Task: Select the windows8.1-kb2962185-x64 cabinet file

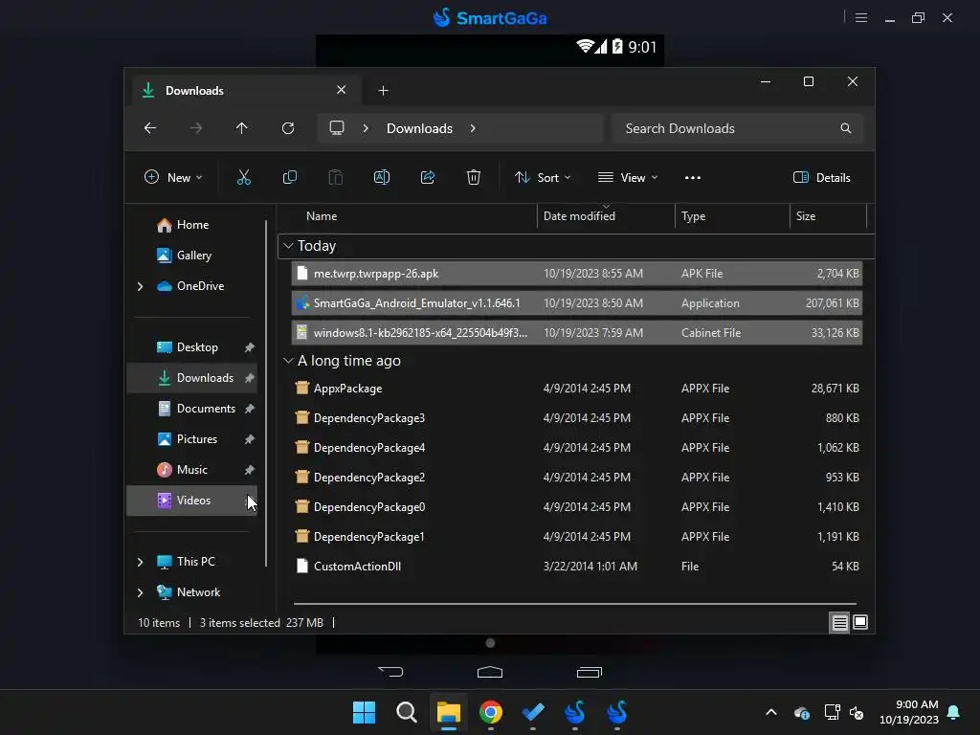Action: 576,333
